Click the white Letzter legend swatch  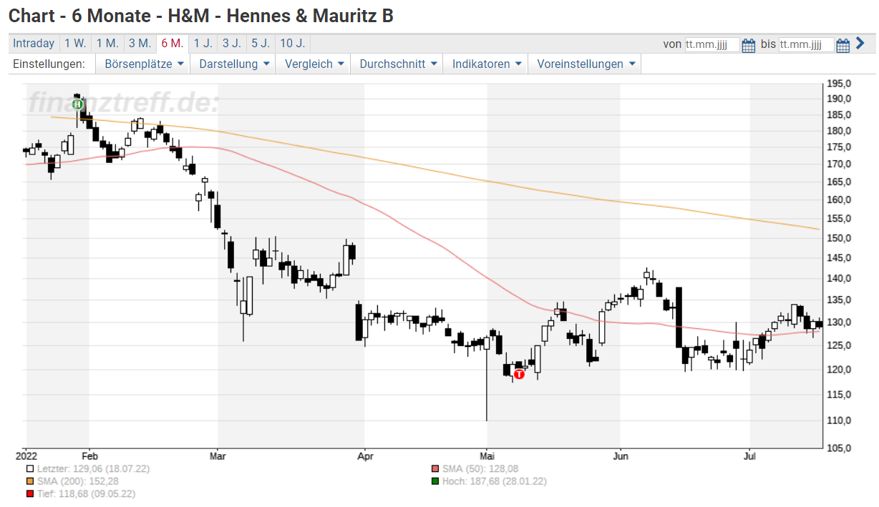29,468
